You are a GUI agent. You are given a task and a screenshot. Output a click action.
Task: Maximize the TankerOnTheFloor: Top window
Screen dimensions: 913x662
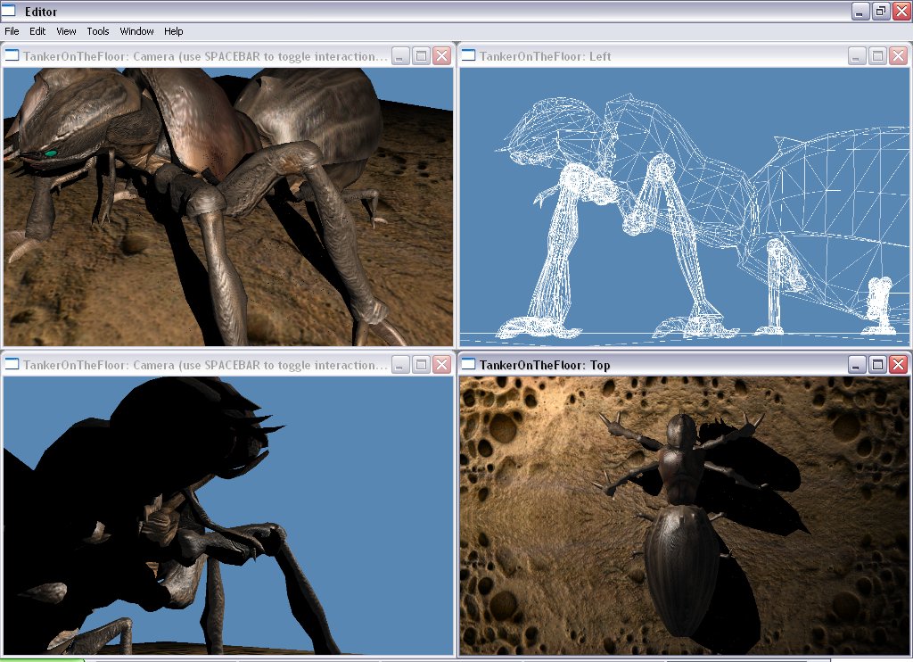[877, 365]
